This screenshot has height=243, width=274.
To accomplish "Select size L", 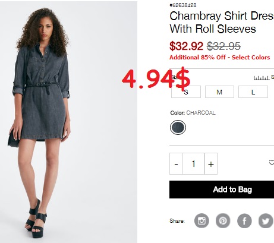I will [x=253, y=91].
